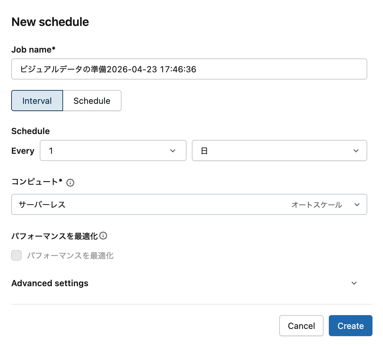Screen dimensions: 383x345
Task: Enable the パフォーマンスを最適化 checkbox
Action: click(16, 255)
